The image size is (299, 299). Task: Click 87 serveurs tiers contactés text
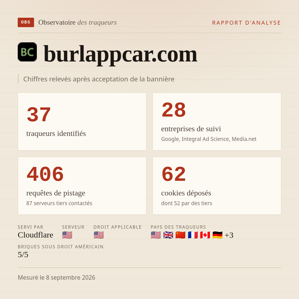point(59,203)
